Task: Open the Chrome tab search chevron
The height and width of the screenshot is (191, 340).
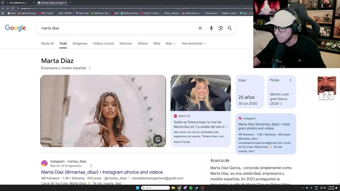Action: tap(3, 3)
